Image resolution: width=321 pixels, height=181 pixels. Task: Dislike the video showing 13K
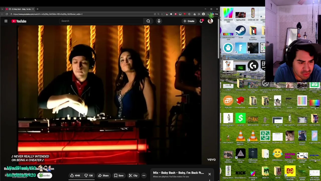pos(89,176)
